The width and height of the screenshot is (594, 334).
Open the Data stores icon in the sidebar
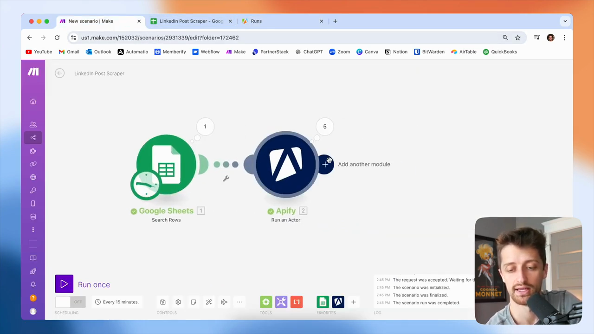coord(33,217)
